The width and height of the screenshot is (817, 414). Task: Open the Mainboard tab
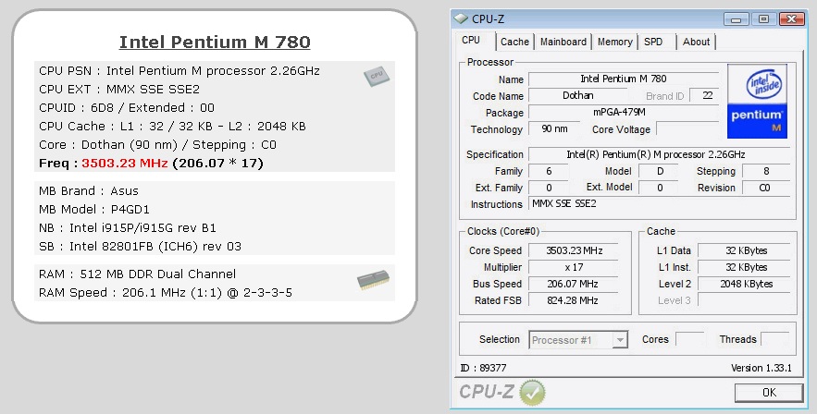[563, 42]
